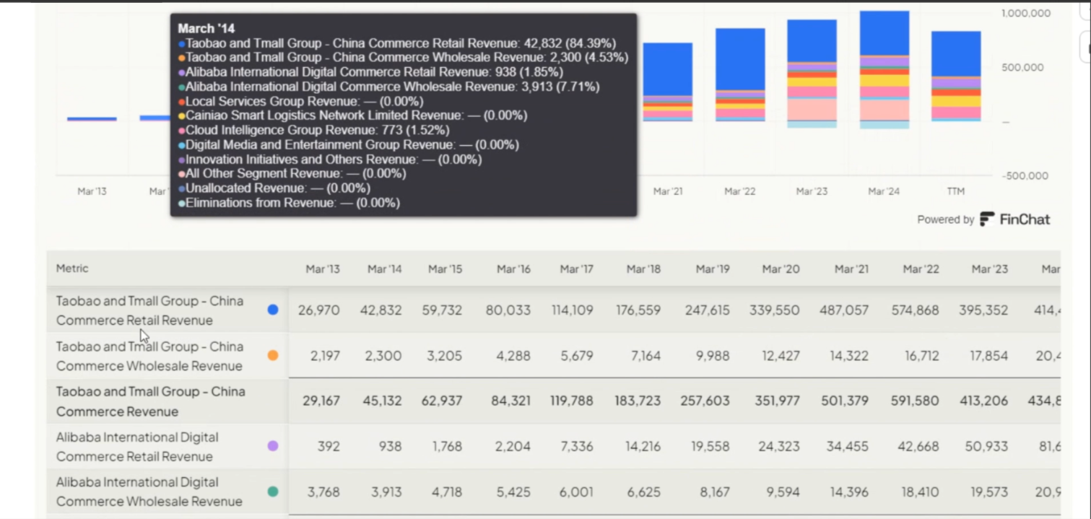Click the cell value 247,615
This screenshot has height=519, width=1091.
pos(707,310)
